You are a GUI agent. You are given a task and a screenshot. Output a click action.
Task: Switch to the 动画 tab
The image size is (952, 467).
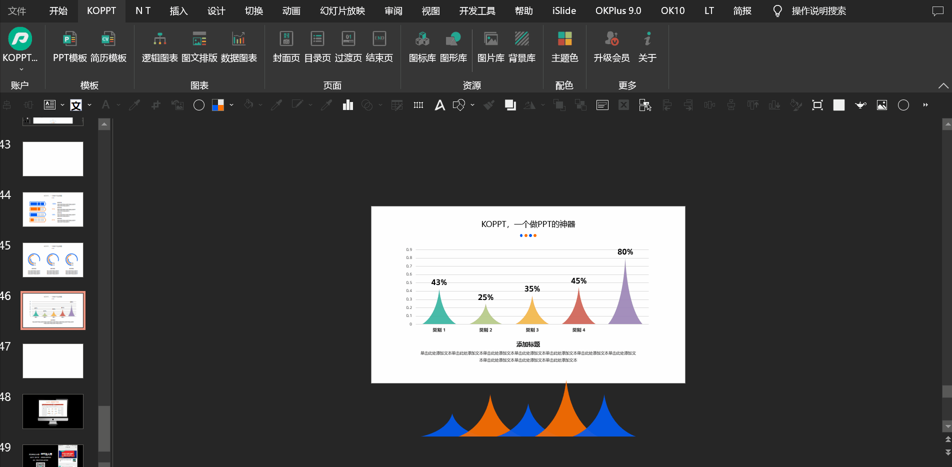[x=291, y=11]
